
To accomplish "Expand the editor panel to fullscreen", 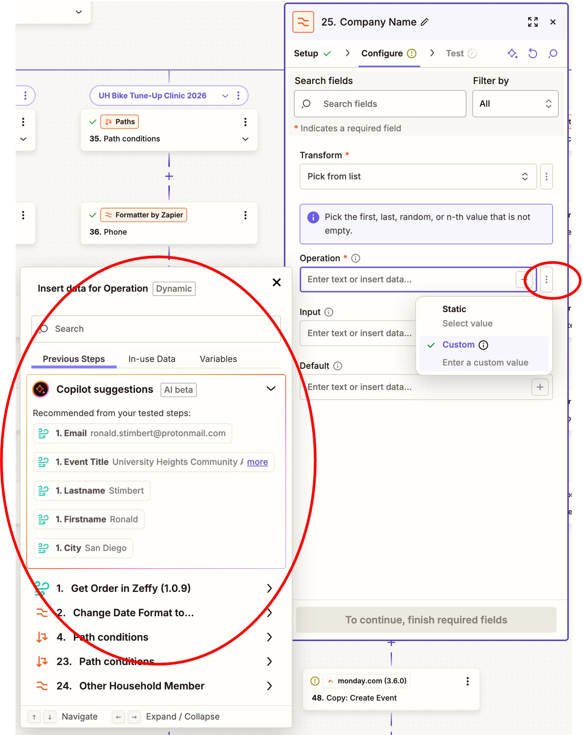I will point(533,22).
